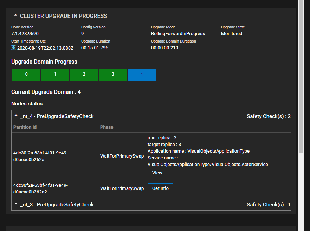Collapse the Cluster Upgrade In Progress panel

coord(15,15)
